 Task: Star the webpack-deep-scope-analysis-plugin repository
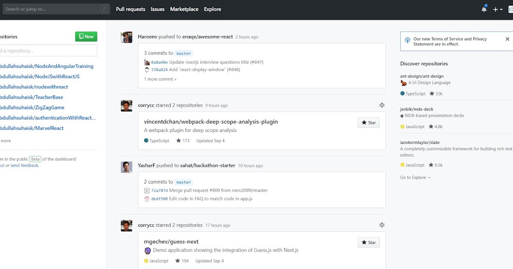pyautogui.click(x=368, y=123)
